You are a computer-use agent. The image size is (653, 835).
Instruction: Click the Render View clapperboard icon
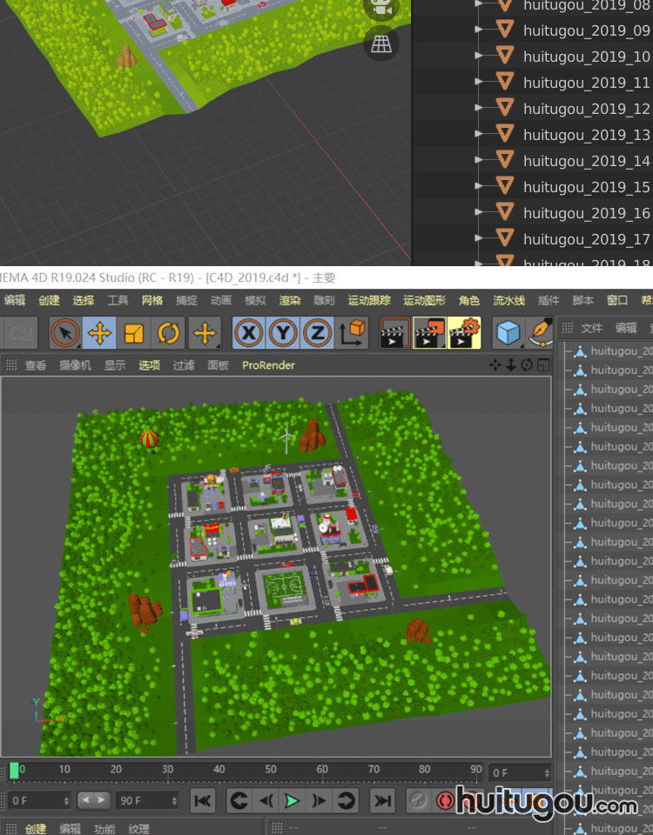(394, 332)
